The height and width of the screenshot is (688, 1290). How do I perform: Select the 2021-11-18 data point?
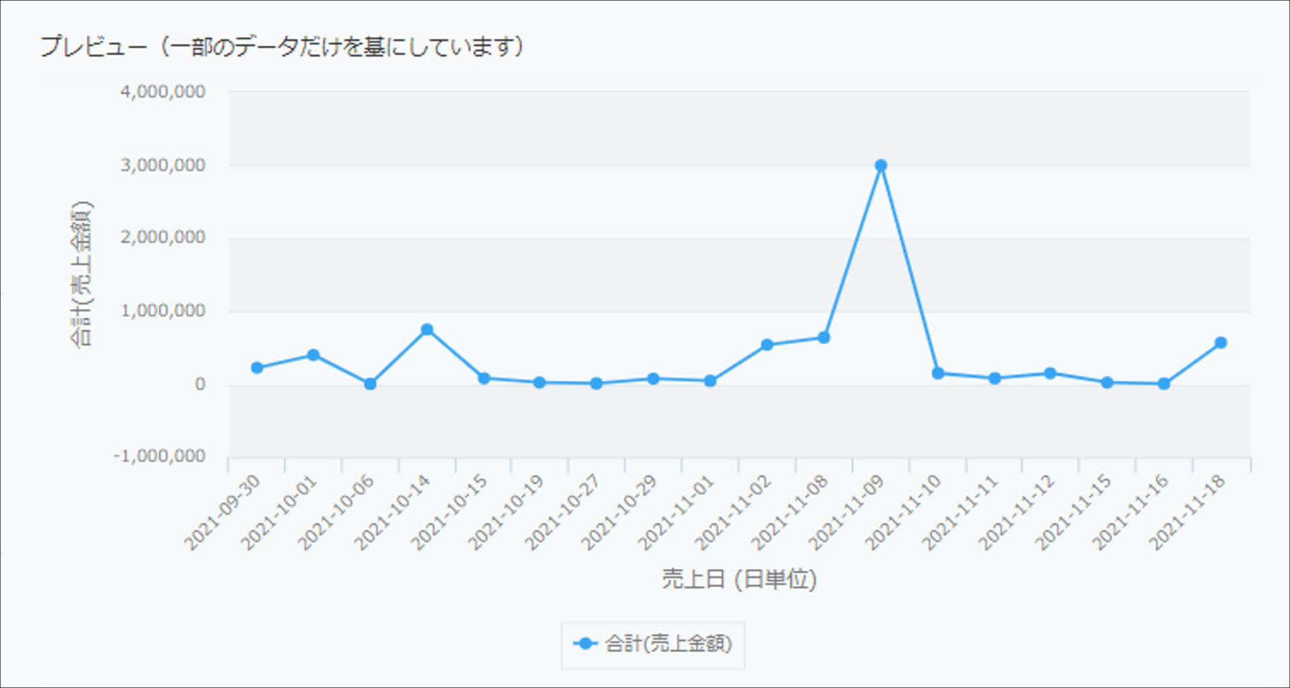(1221, 343)
